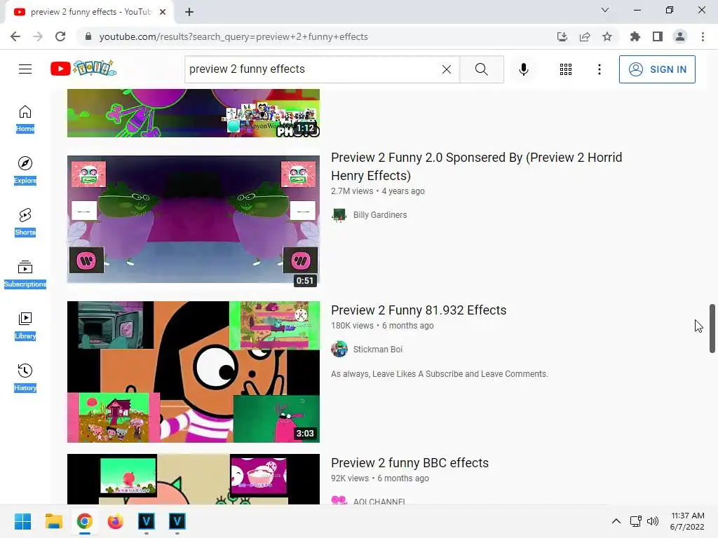
Task: Open the 1:12 video thumbnail at top
Action: click(194, 113)
